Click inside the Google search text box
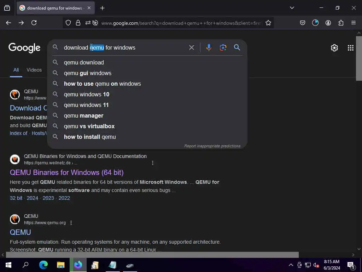The width and height of the screenshot is (362, 272). [x=125, y=48]
